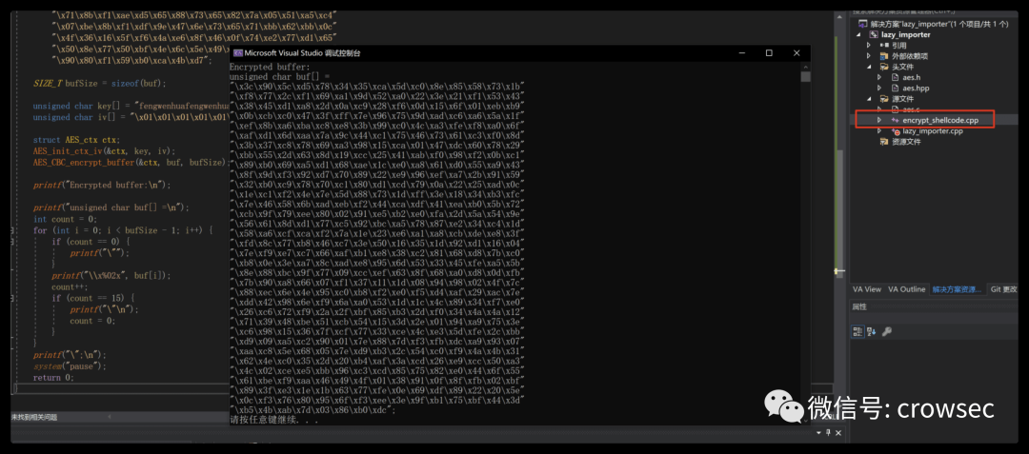Expand the encrypt_shellcode.cpp item
Viewport: 1029px width, 454px height.
pos(880,121)
